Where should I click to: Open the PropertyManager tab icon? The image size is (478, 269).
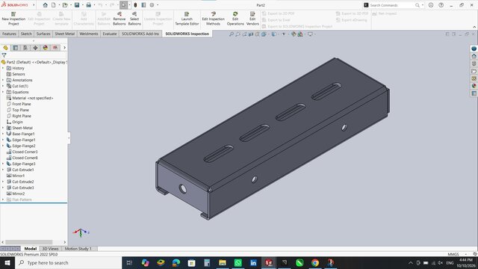16,48
